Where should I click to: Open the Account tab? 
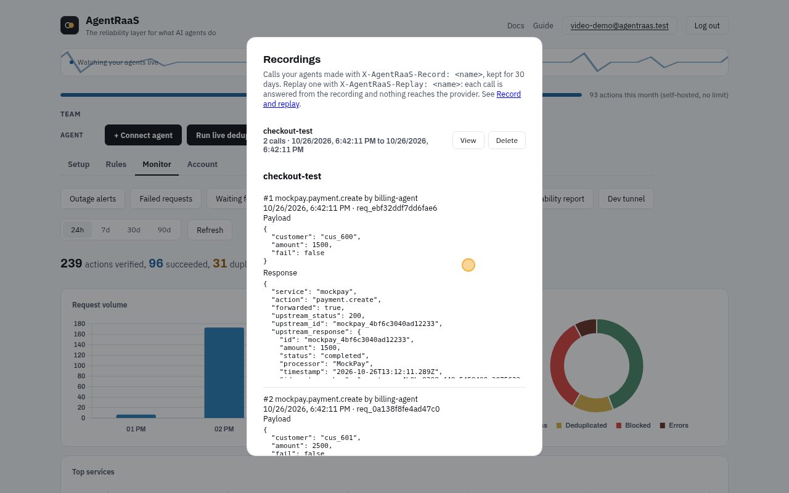click(x=202, y=164)
